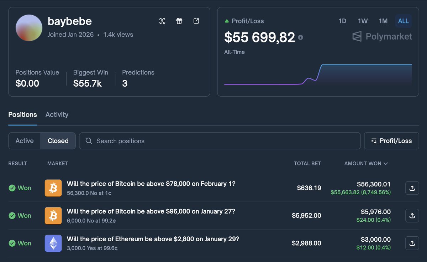Click the 1.4k views text
427x262 pixels.
pos(118,35)
